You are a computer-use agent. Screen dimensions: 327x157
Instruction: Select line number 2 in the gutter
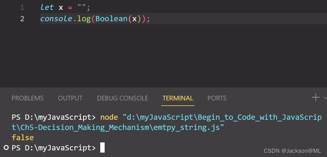(22, 18)
